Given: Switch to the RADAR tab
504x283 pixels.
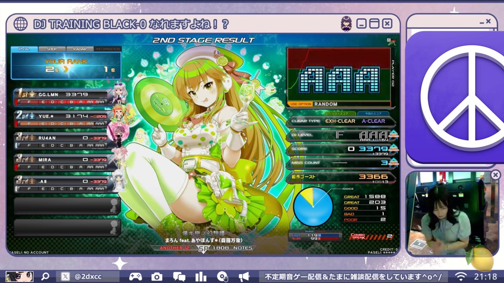Looking at the screenshot, I should (80, 49).
